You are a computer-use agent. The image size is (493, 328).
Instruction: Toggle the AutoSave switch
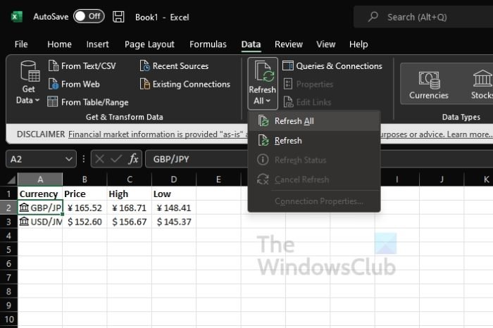click(89, 16)
